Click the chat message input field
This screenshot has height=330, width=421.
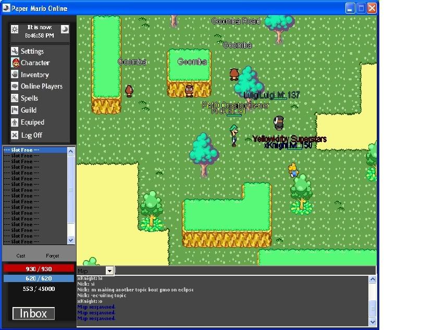(x=245, y=271)
